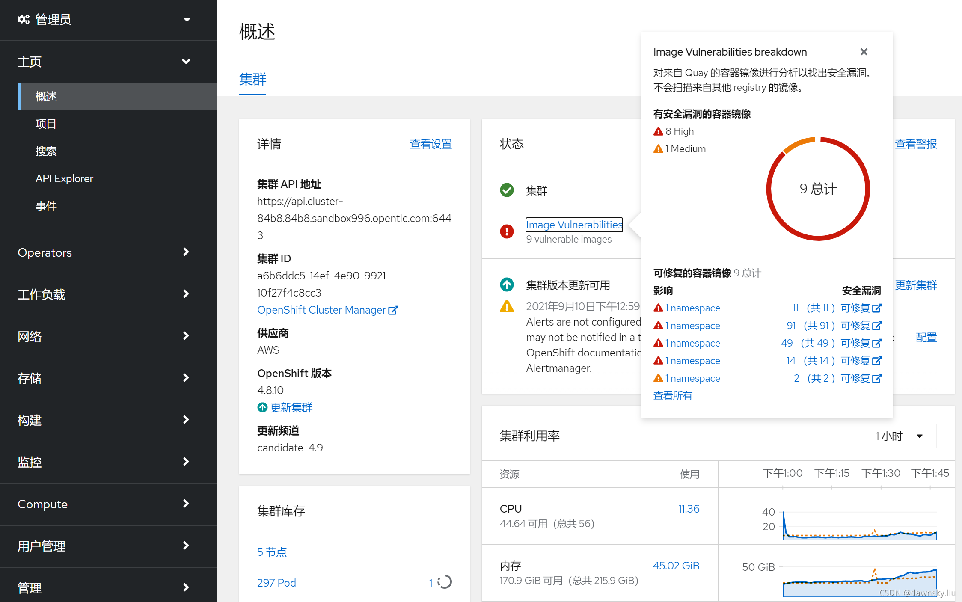Image resolution: width=962 pixels, height=602 pixels.
Task: Switch to the 集群 tab
Action: [x=252, y=80]
